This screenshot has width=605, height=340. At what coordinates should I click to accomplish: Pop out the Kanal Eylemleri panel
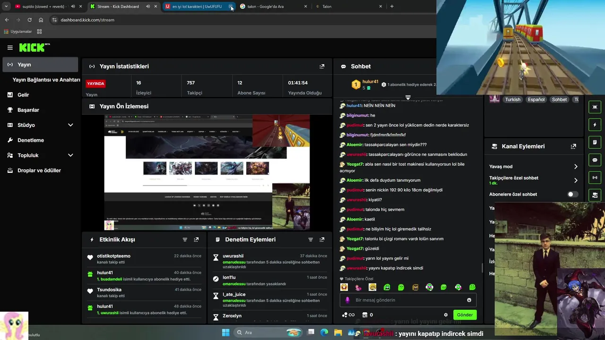573,146
